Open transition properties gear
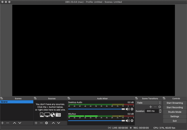 [x=160, y=107]
